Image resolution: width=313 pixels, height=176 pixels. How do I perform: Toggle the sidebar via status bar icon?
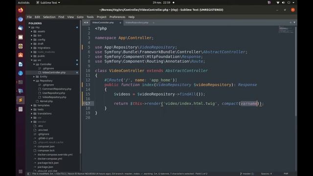point(29,174)
